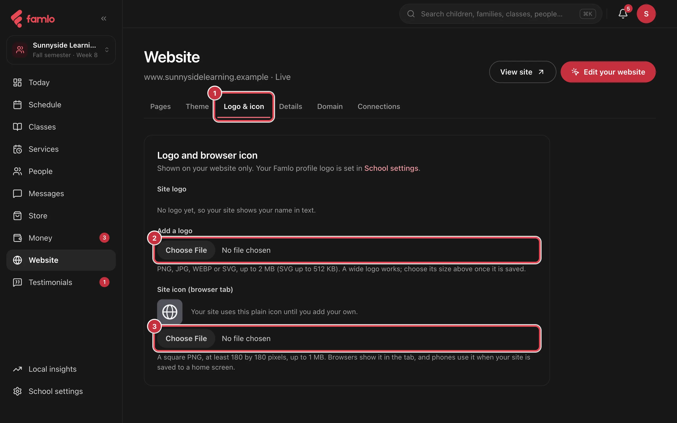
Task: Click Edit your website button
Action: pyautogui.click(x=608, y=72)
